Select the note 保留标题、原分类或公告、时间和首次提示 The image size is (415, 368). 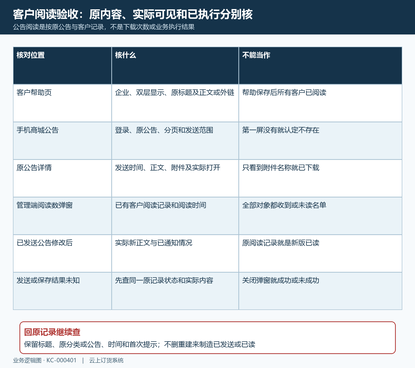[91, 344]
